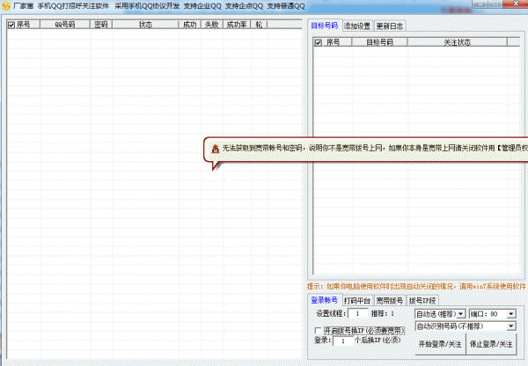Click the 目标号码 column header in right list
Screen dimensions: 528x366
379,42
